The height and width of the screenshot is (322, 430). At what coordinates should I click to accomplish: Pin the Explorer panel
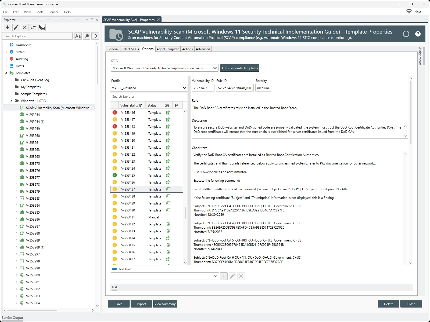92,20
